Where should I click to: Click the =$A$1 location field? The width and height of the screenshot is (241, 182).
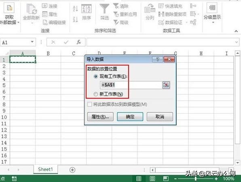tap(131, 85)
